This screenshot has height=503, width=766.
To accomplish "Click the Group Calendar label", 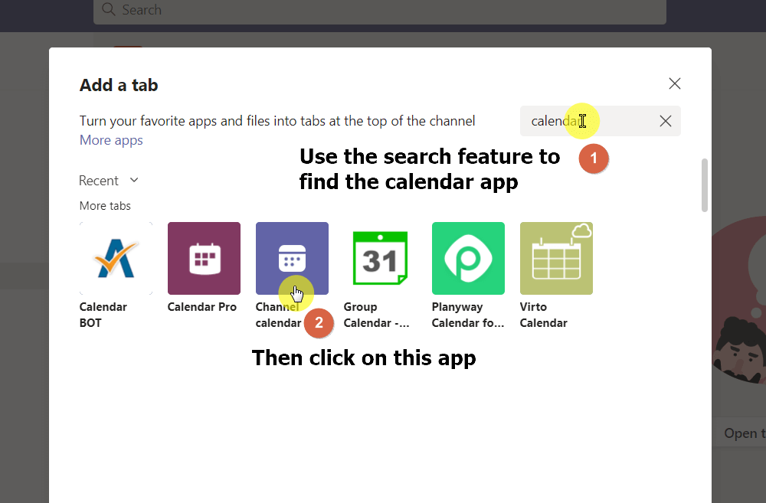I will coord(377,315).
